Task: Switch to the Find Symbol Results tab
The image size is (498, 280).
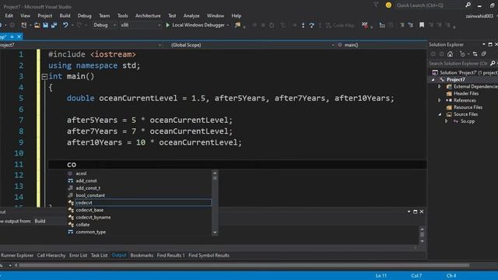Action: tap(209, 255)
